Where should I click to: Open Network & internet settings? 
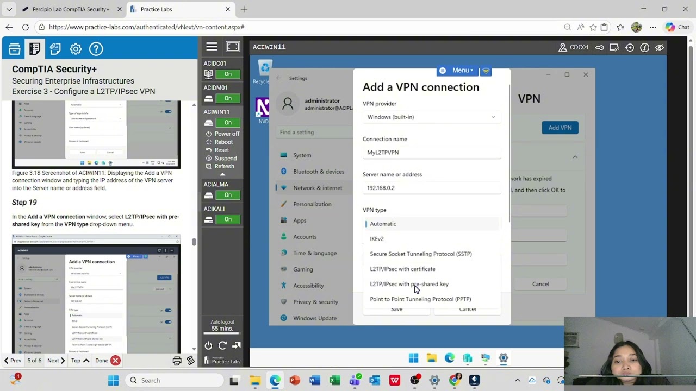click(x=314, y=188)
